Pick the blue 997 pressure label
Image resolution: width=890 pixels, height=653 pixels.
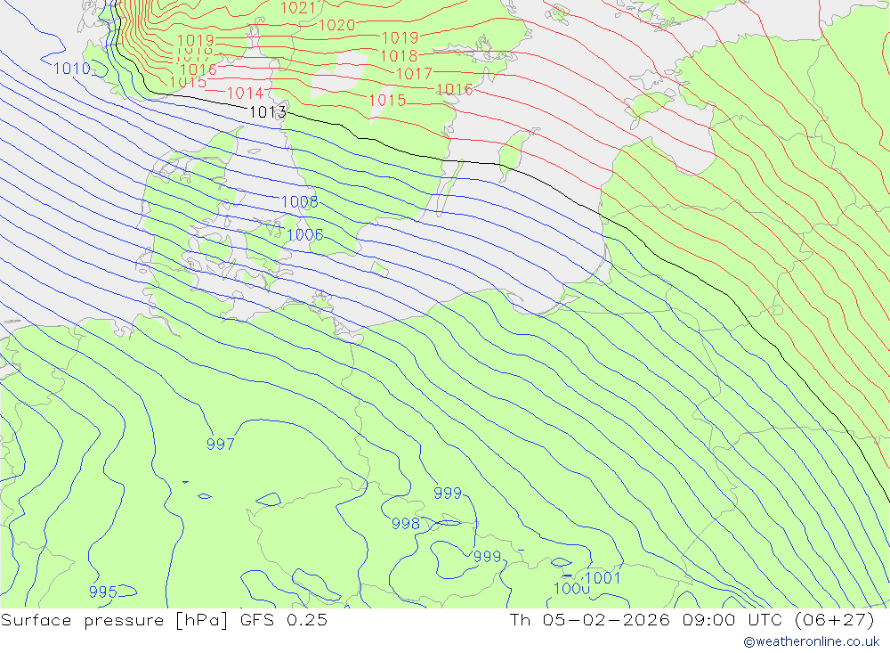pos(220,444)
